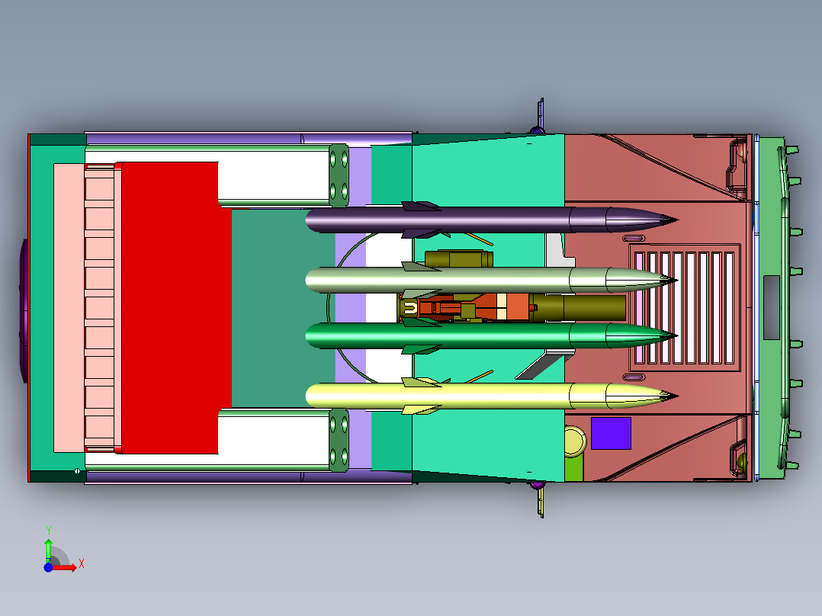Select the upper side mirror post

click(541, 114)
